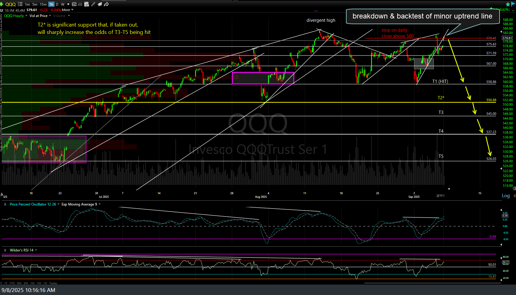Select the Daily (D) timeframe
The image size is (516, 295).
coord(57,4)
